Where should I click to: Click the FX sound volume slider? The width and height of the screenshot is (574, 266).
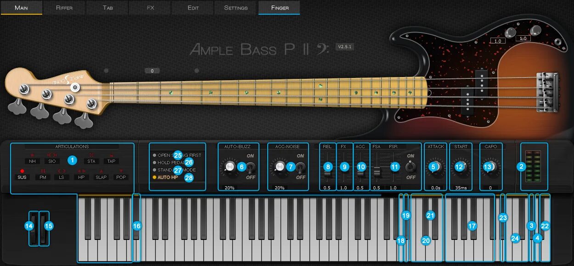coord(343,168)
